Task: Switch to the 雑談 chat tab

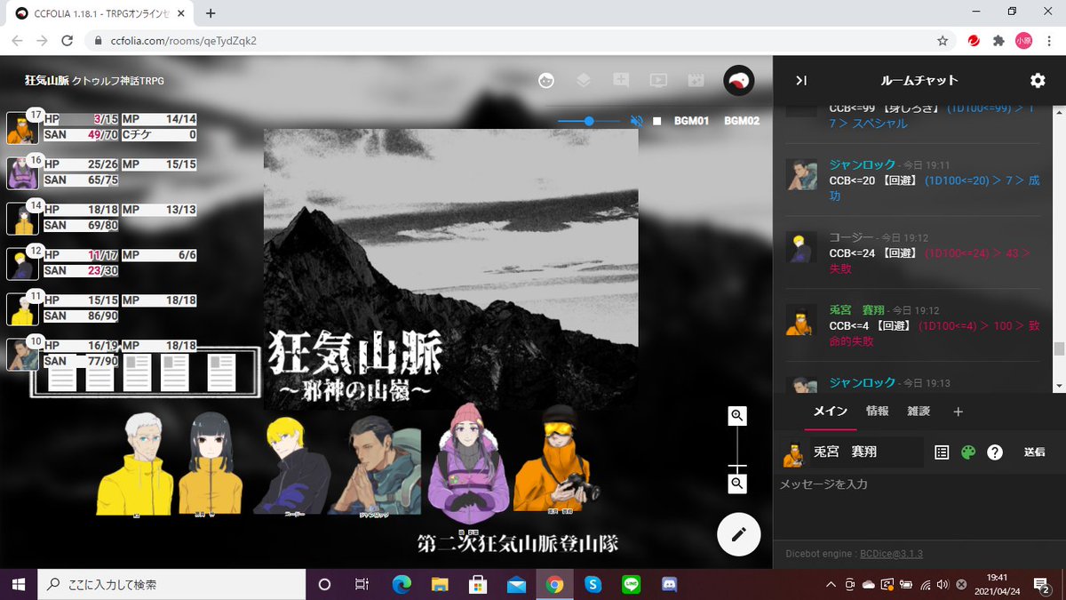Action: pyautogui.click(x=919, y=411)
